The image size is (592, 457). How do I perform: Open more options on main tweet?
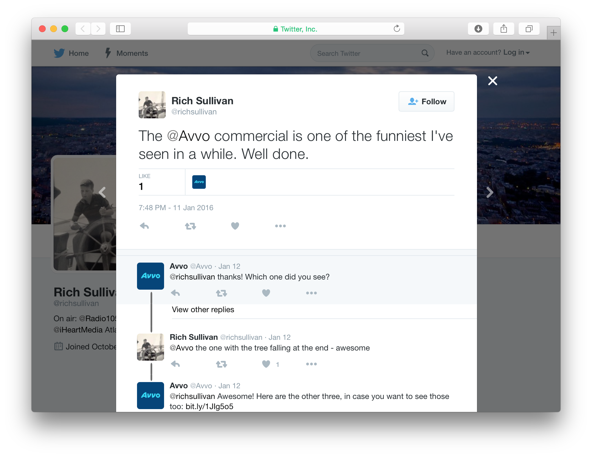pyautogui.click(x=280, y=226)
